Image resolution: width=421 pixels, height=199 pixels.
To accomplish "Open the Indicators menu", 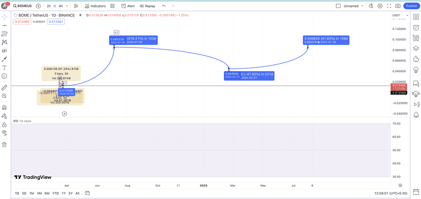I will click(95, 6).
